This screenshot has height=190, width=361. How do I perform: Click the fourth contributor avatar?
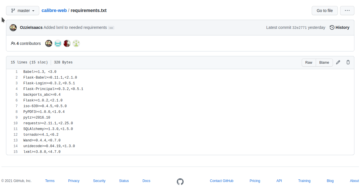(x=76, y=43)
